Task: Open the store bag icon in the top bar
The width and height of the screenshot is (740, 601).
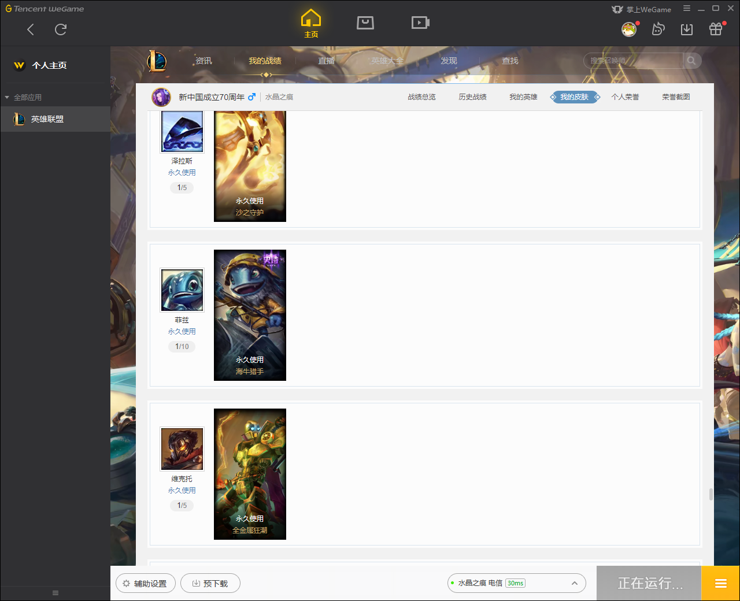Action: tap(365, 23)
